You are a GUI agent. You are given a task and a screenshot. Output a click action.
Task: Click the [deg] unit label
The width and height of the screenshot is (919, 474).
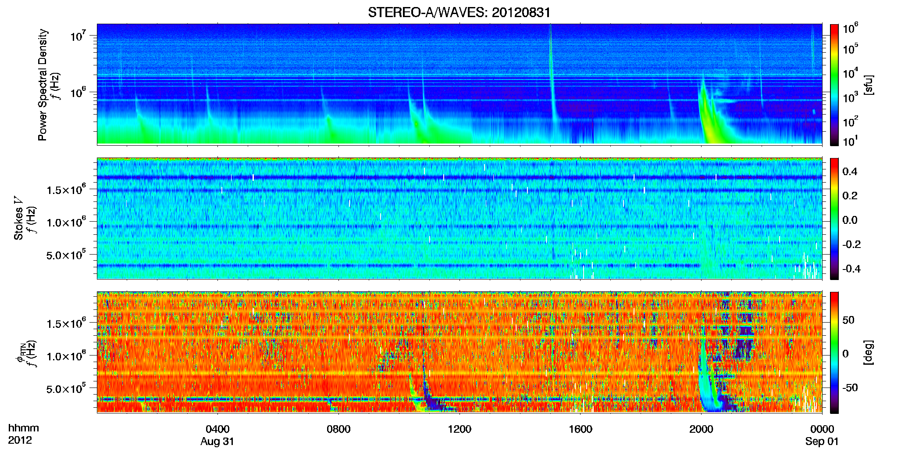tap(869, 352)
